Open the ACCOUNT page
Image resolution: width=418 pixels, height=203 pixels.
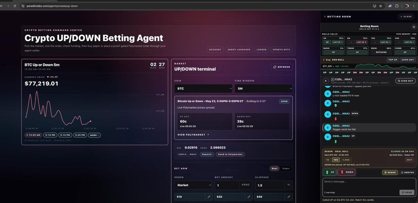click(x=215, y=50)
